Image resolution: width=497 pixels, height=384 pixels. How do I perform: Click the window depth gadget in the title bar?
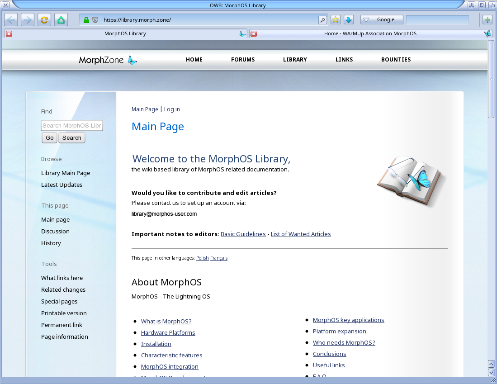click(492, 5)
